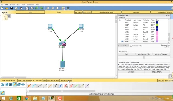Select the 0.006 Server2 ICMP event row
173x101 pixels.
[x=143, y=23]
